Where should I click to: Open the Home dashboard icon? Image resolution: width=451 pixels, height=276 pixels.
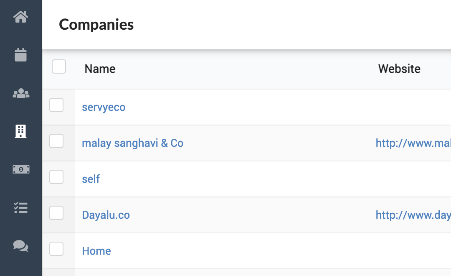(x=21, y=17)
